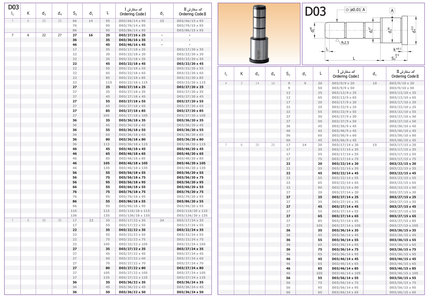Click cell D03/9/9 x 20
The image size is (429, 298).
tap(343, 83)
